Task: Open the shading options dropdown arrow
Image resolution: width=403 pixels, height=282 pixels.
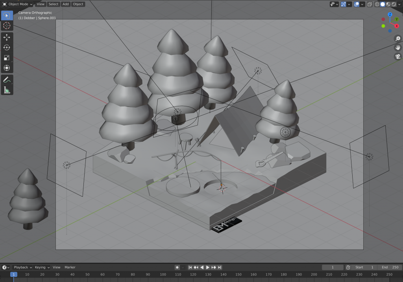Action: point(399,4)
